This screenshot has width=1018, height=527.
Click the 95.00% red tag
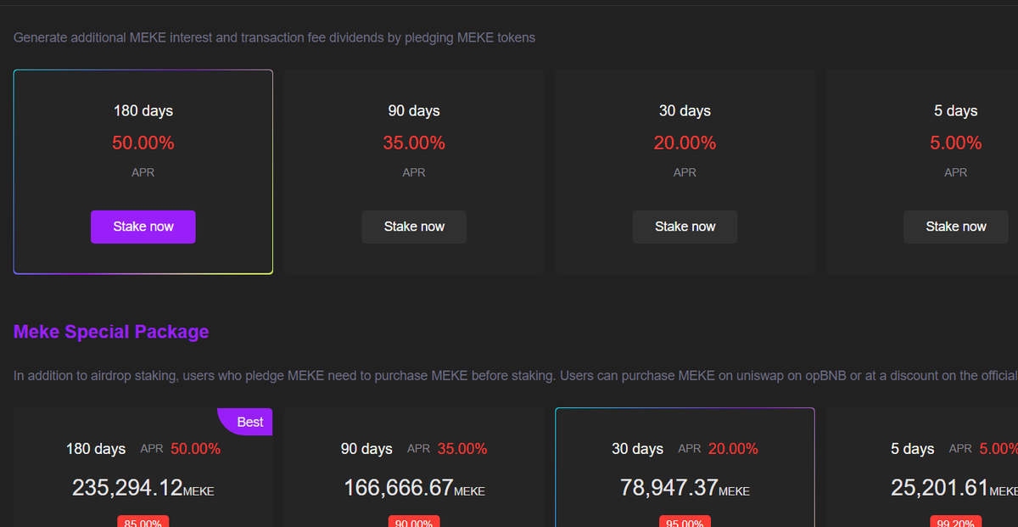685,522
